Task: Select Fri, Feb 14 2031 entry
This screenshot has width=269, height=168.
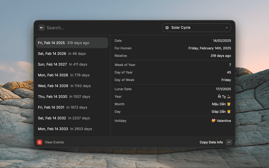Action: point(72,108)
